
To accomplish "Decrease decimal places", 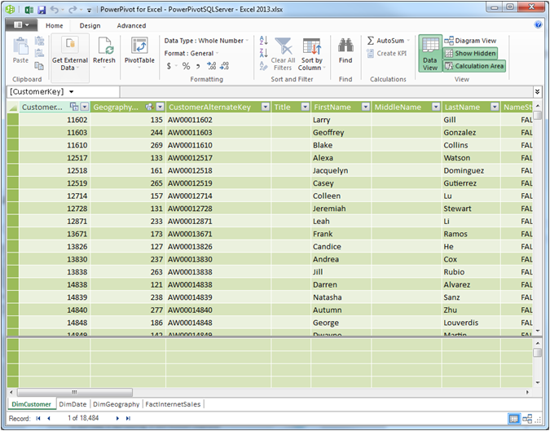I will click(225, 66).
